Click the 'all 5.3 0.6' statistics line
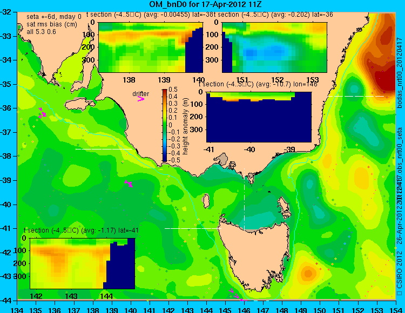Screen dimensions: 405x313 point(41,31)
